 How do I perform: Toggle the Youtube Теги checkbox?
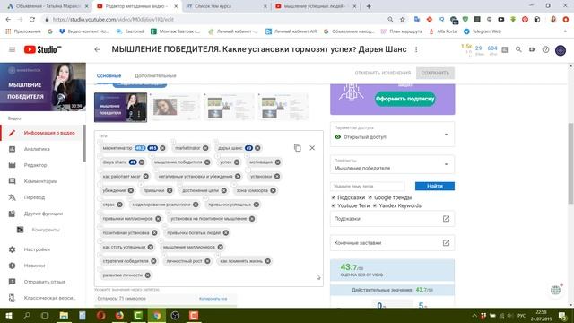333,205
